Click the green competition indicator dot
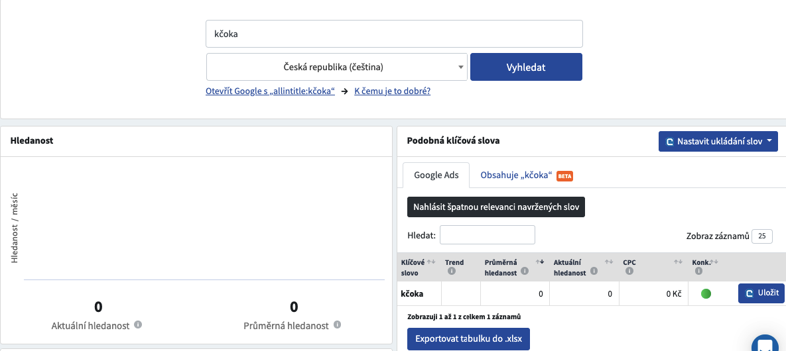 click(706, 294)
